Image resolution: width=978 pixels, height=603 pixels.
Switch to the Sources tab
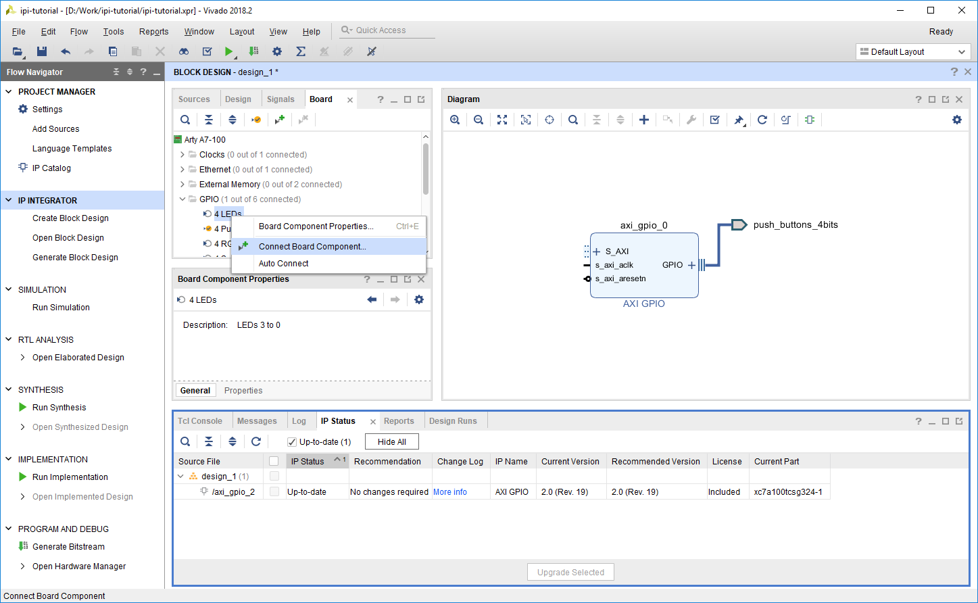click(x=194, y=99)
